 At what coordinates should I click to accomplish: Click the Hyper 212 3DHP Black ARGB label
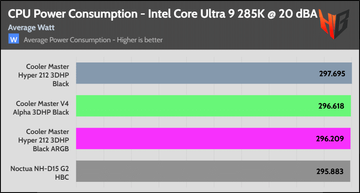click(47, 139)
